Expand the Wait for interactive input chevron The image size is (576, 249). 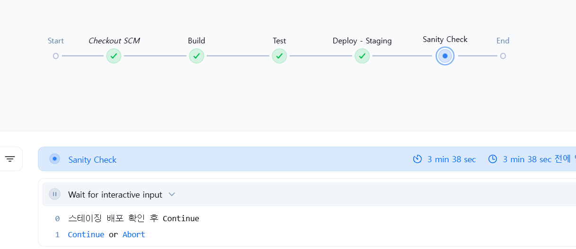click(x=172, y=194)
